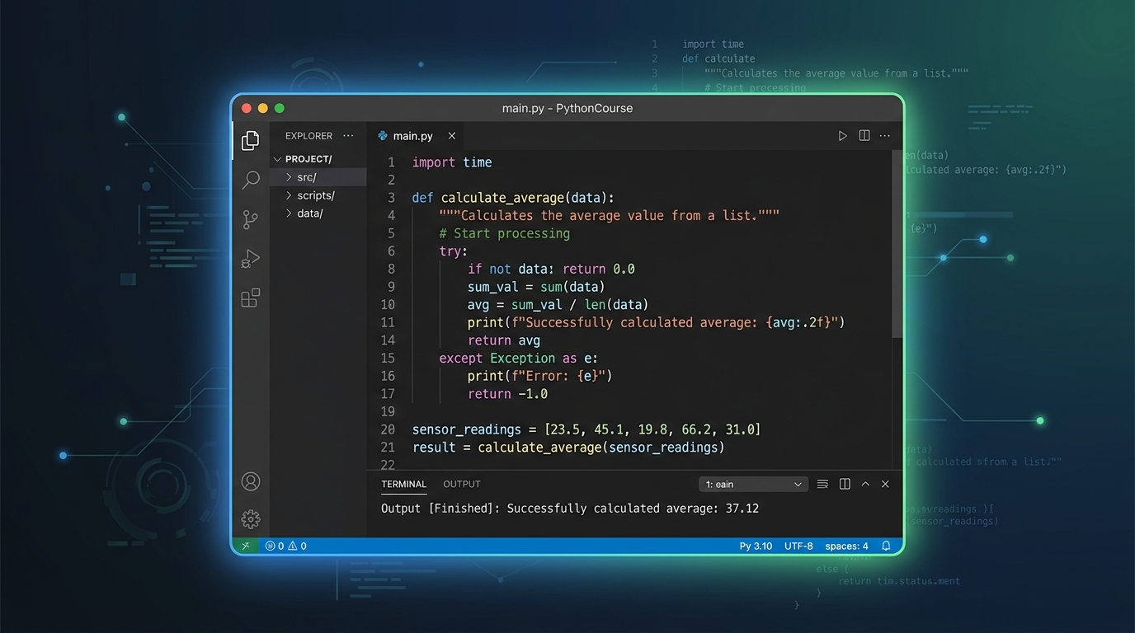
Task: Open the Run and Debug icon
Action: 251,259
